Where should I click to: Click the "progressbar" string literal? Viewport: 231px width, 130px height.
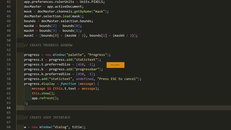click(x=87, y=69)
